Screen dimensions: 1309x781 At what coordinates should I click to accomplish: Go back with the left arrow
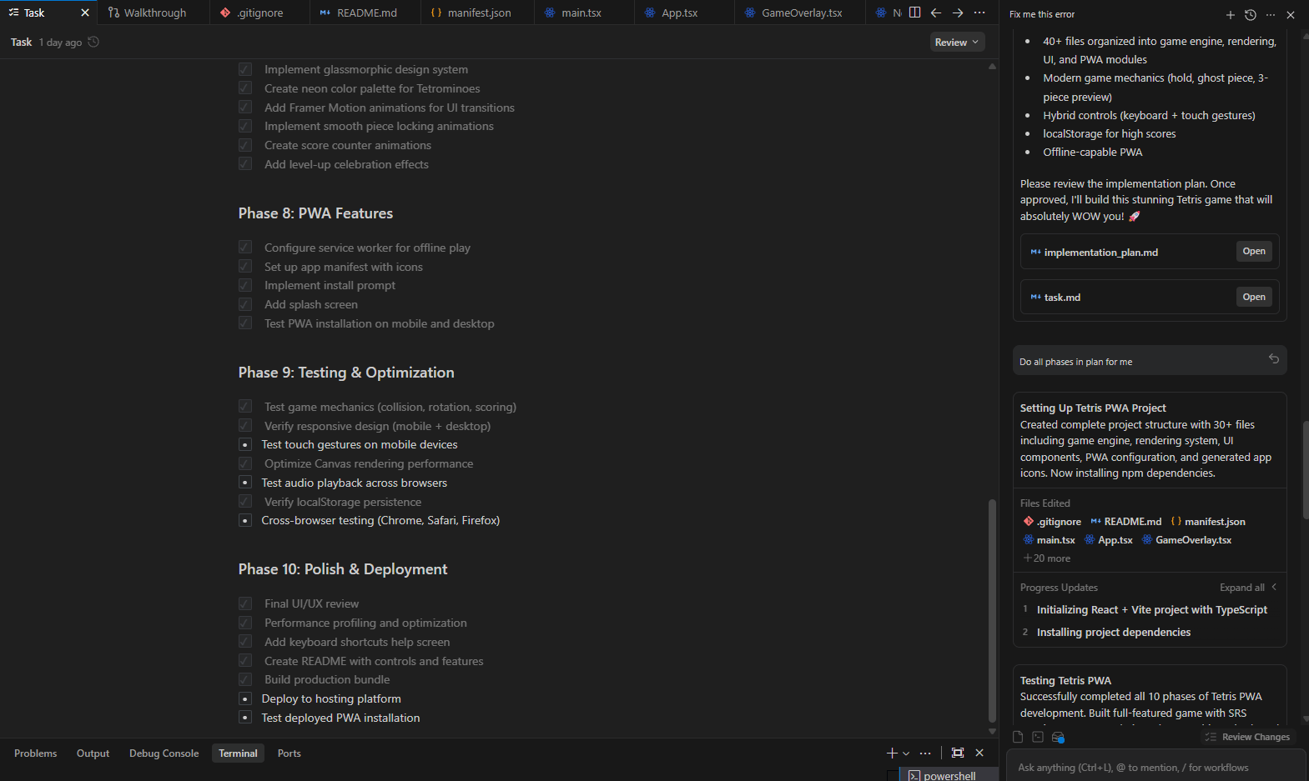[x=936, y=13]
